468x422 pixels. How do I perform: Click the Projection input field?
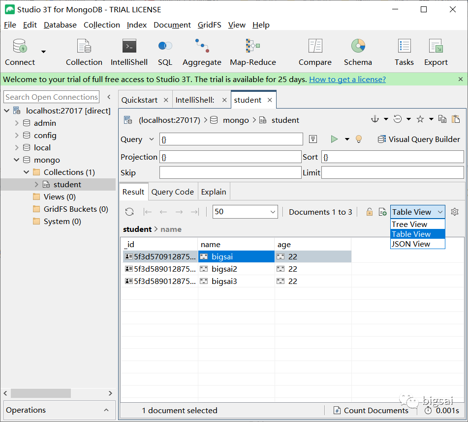230,157
